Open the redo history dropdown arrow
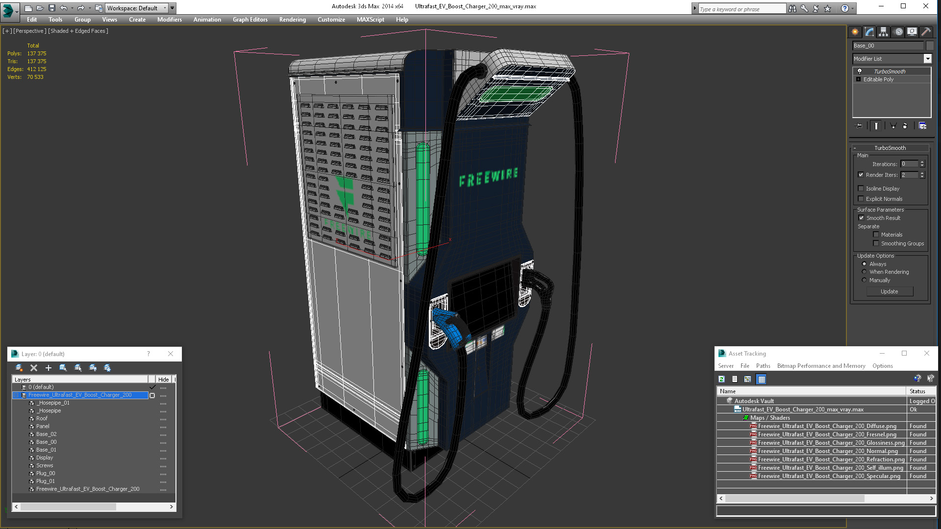941x529 pixels. click(90, 8)
